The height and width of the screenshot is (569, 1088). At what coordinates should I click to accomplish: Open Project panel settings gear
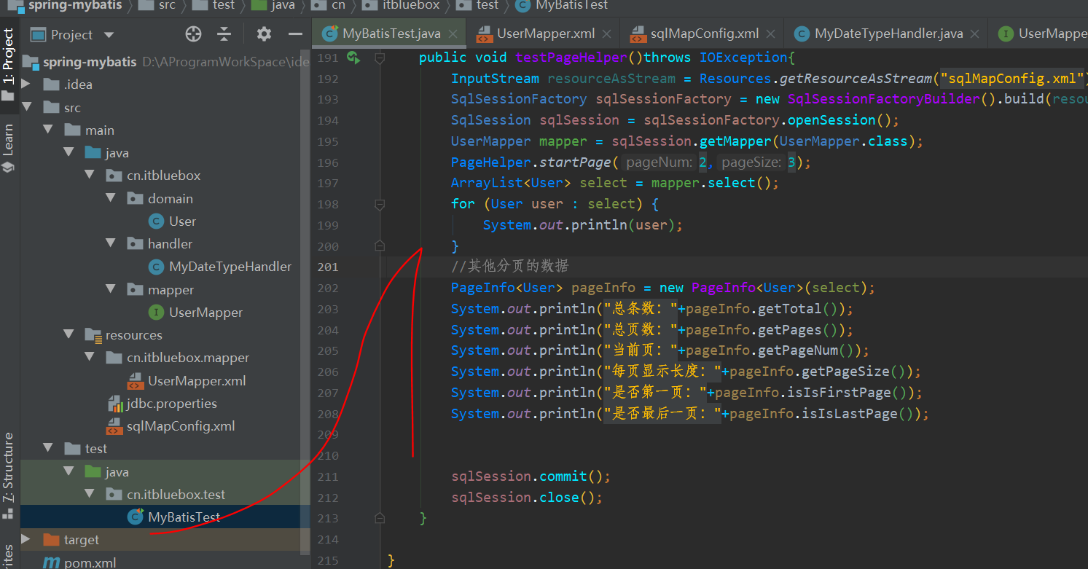click(x=264, y=34)
